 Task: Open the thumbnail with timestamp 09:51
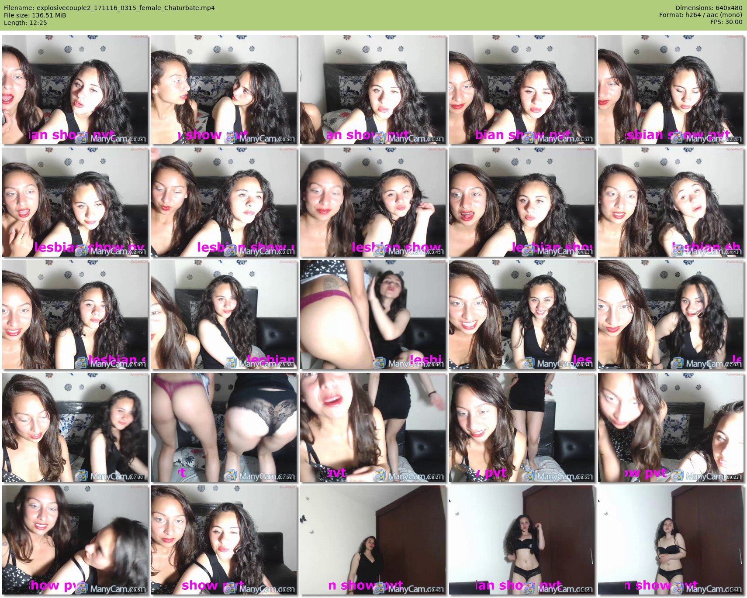[x=75, y=540]
